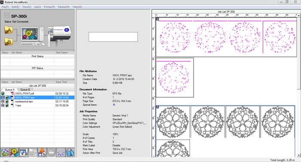Open the Job(J) menu

tap(37, 7)
